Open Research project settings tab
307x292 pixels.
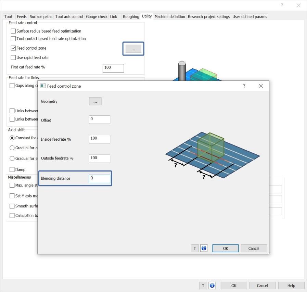point(209,17)
